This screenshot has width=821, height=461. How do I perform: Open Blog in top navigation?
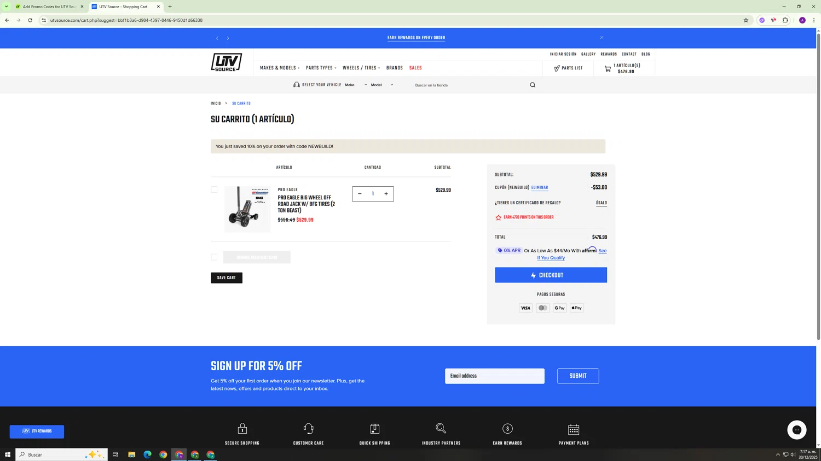tap(646, 55)
